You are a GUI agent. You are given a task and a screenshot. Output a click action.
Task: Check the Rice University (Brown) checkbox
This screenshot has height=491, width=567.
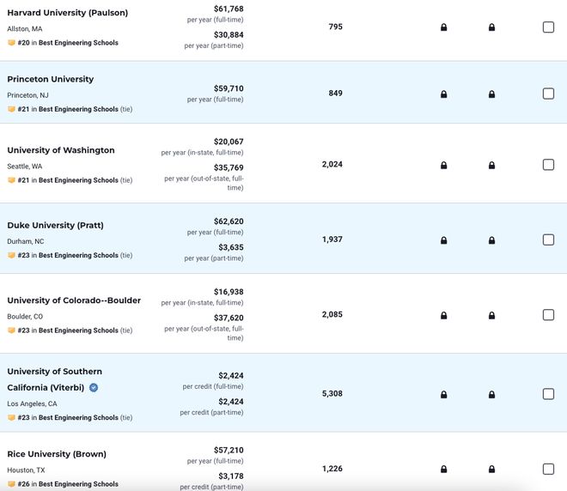[548, 469]
